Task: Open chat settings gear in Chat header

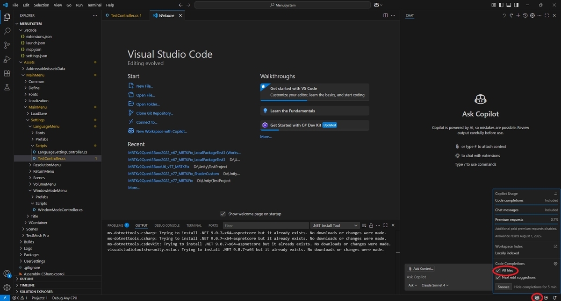Action: pyautogui.click(x=532, y=15)
